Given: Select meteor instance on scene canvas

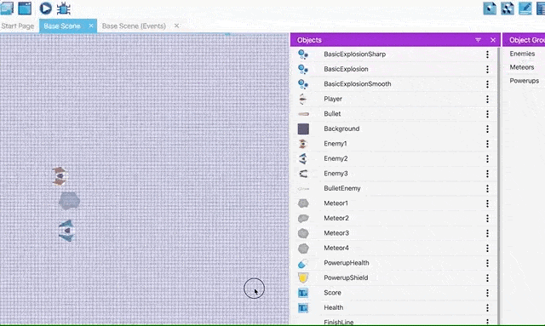Looking at the screenshot, I should (x=69, y=201).
